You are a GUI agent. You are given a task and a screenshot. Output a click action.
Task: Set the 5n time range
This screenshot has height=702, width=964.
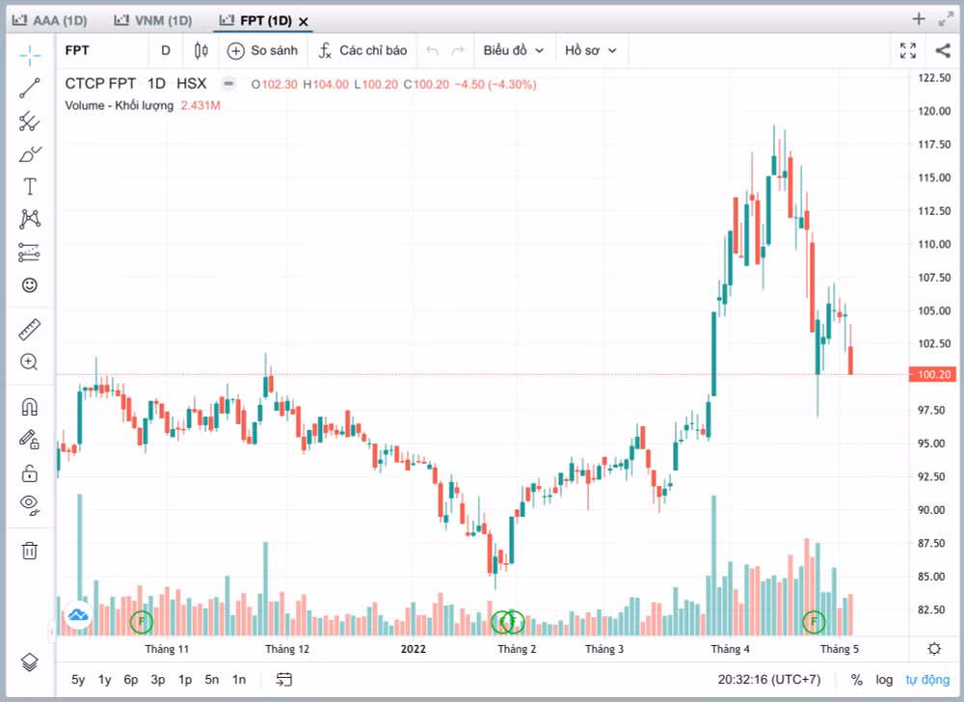(211, 679)
